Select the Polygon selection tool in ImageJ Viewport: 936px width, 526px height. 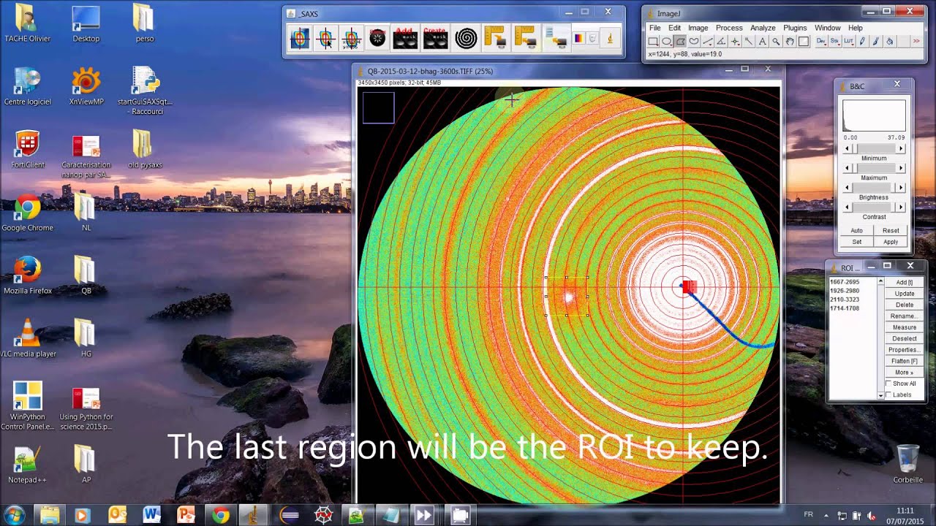[680, 42]
